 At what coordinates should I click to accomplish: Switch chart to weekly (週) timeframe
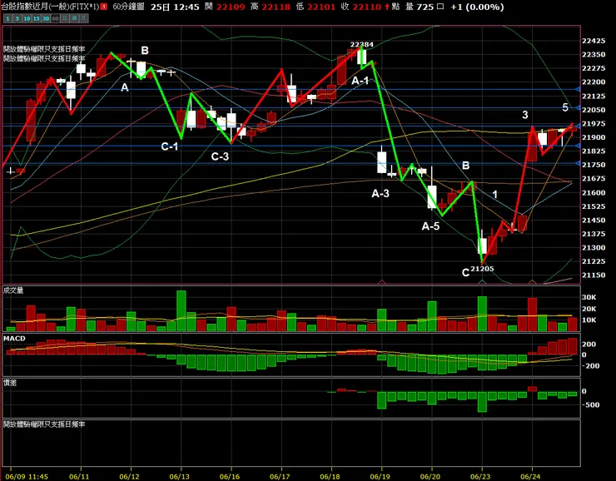coord(74,18)
